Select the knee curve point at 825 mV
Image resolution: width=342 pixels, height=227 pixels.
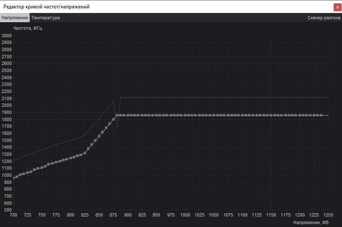(x=85, y=153)
